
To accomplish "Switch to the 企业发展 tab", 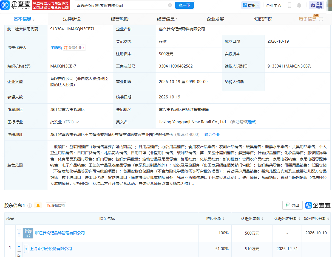I will (215, 19).
